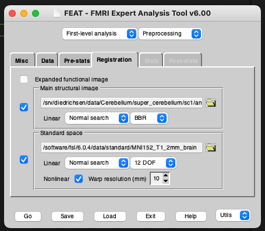Screen dimensions: 265x231
Task: Click the disabled Stats tab
Action: point(151,61)
